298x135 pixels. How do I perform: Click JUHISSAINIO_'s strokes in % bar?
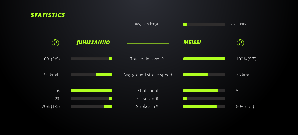pyautogui.click(x=92, y=106)
